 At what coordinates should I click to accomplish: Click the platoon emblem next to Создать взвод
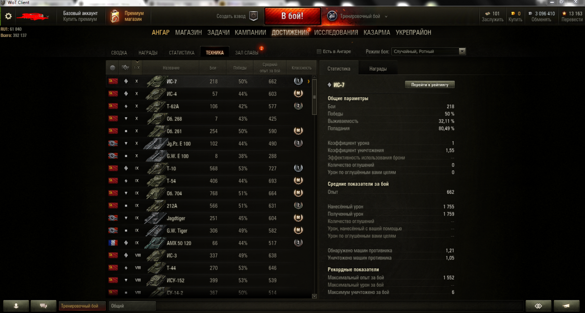pyautogui.click(x=253, y=16)
